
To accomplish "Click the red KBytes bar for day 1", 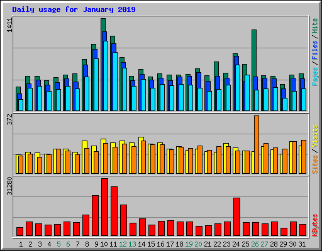I will (19, 232).
